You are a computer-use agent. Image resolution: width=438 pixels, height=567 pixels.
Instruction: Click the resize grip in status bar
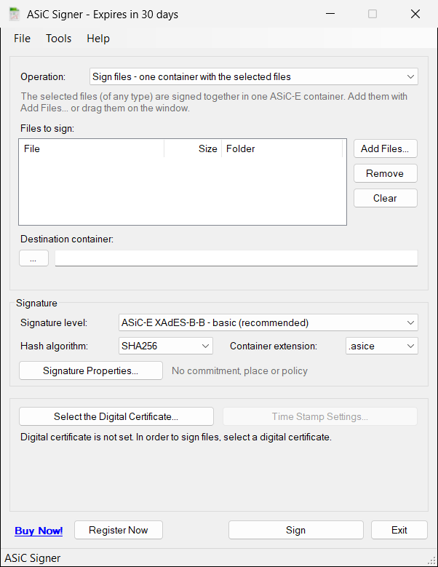431,560
